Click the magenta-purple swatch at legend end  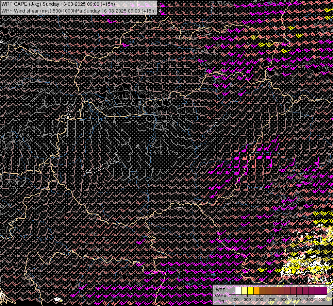324,291
